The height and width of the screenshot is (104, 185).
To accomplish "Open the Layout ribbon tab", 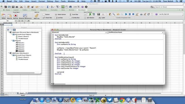I will pos(16,10).
